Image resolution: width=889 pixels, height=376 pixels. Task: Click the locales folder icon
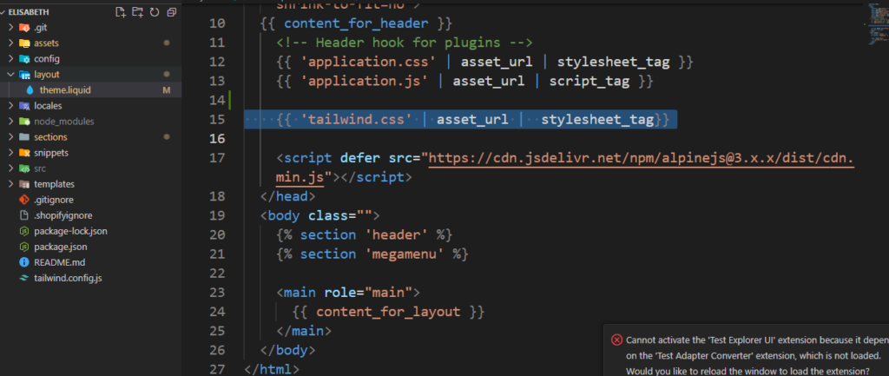23,106
